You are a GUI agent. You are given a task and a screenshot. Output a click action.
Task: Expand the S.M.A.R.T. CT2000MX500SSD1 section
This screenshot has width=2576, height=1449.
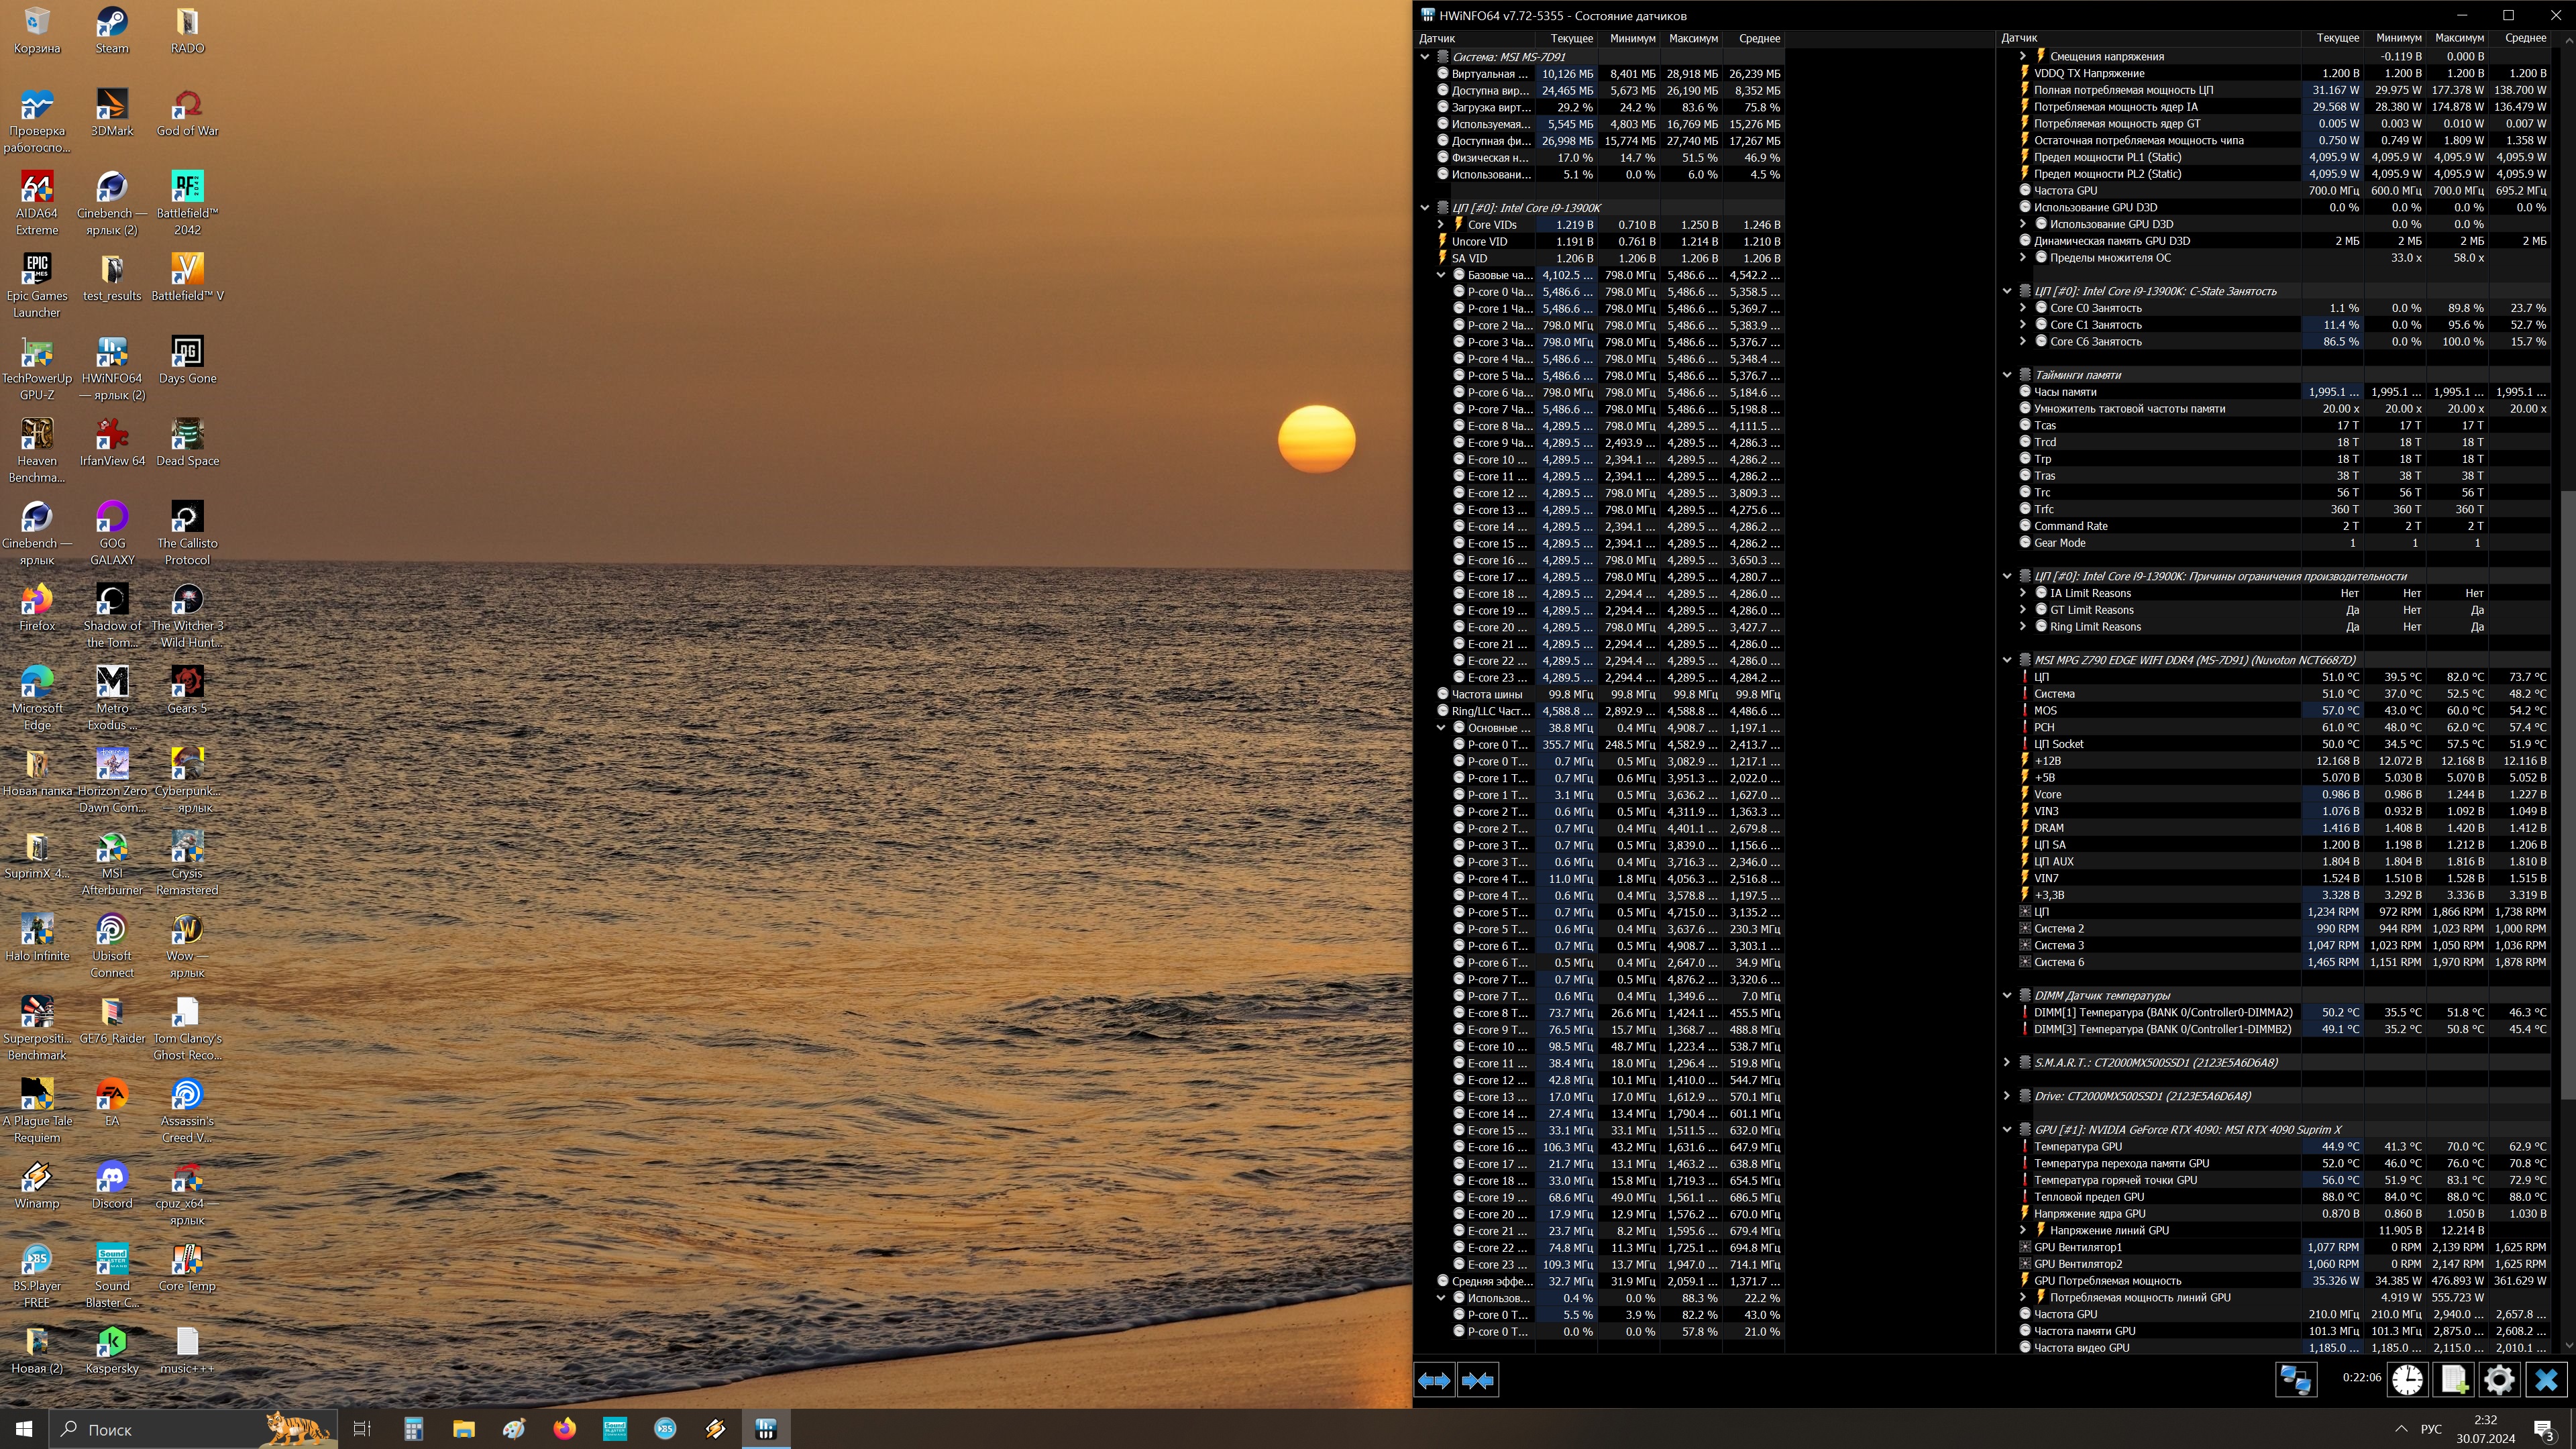pyautogui.click(x=2007, y=1062)
